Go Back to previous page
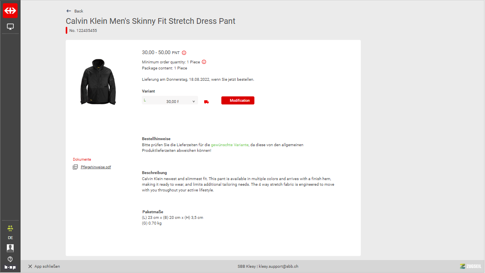 pos(75,11)
